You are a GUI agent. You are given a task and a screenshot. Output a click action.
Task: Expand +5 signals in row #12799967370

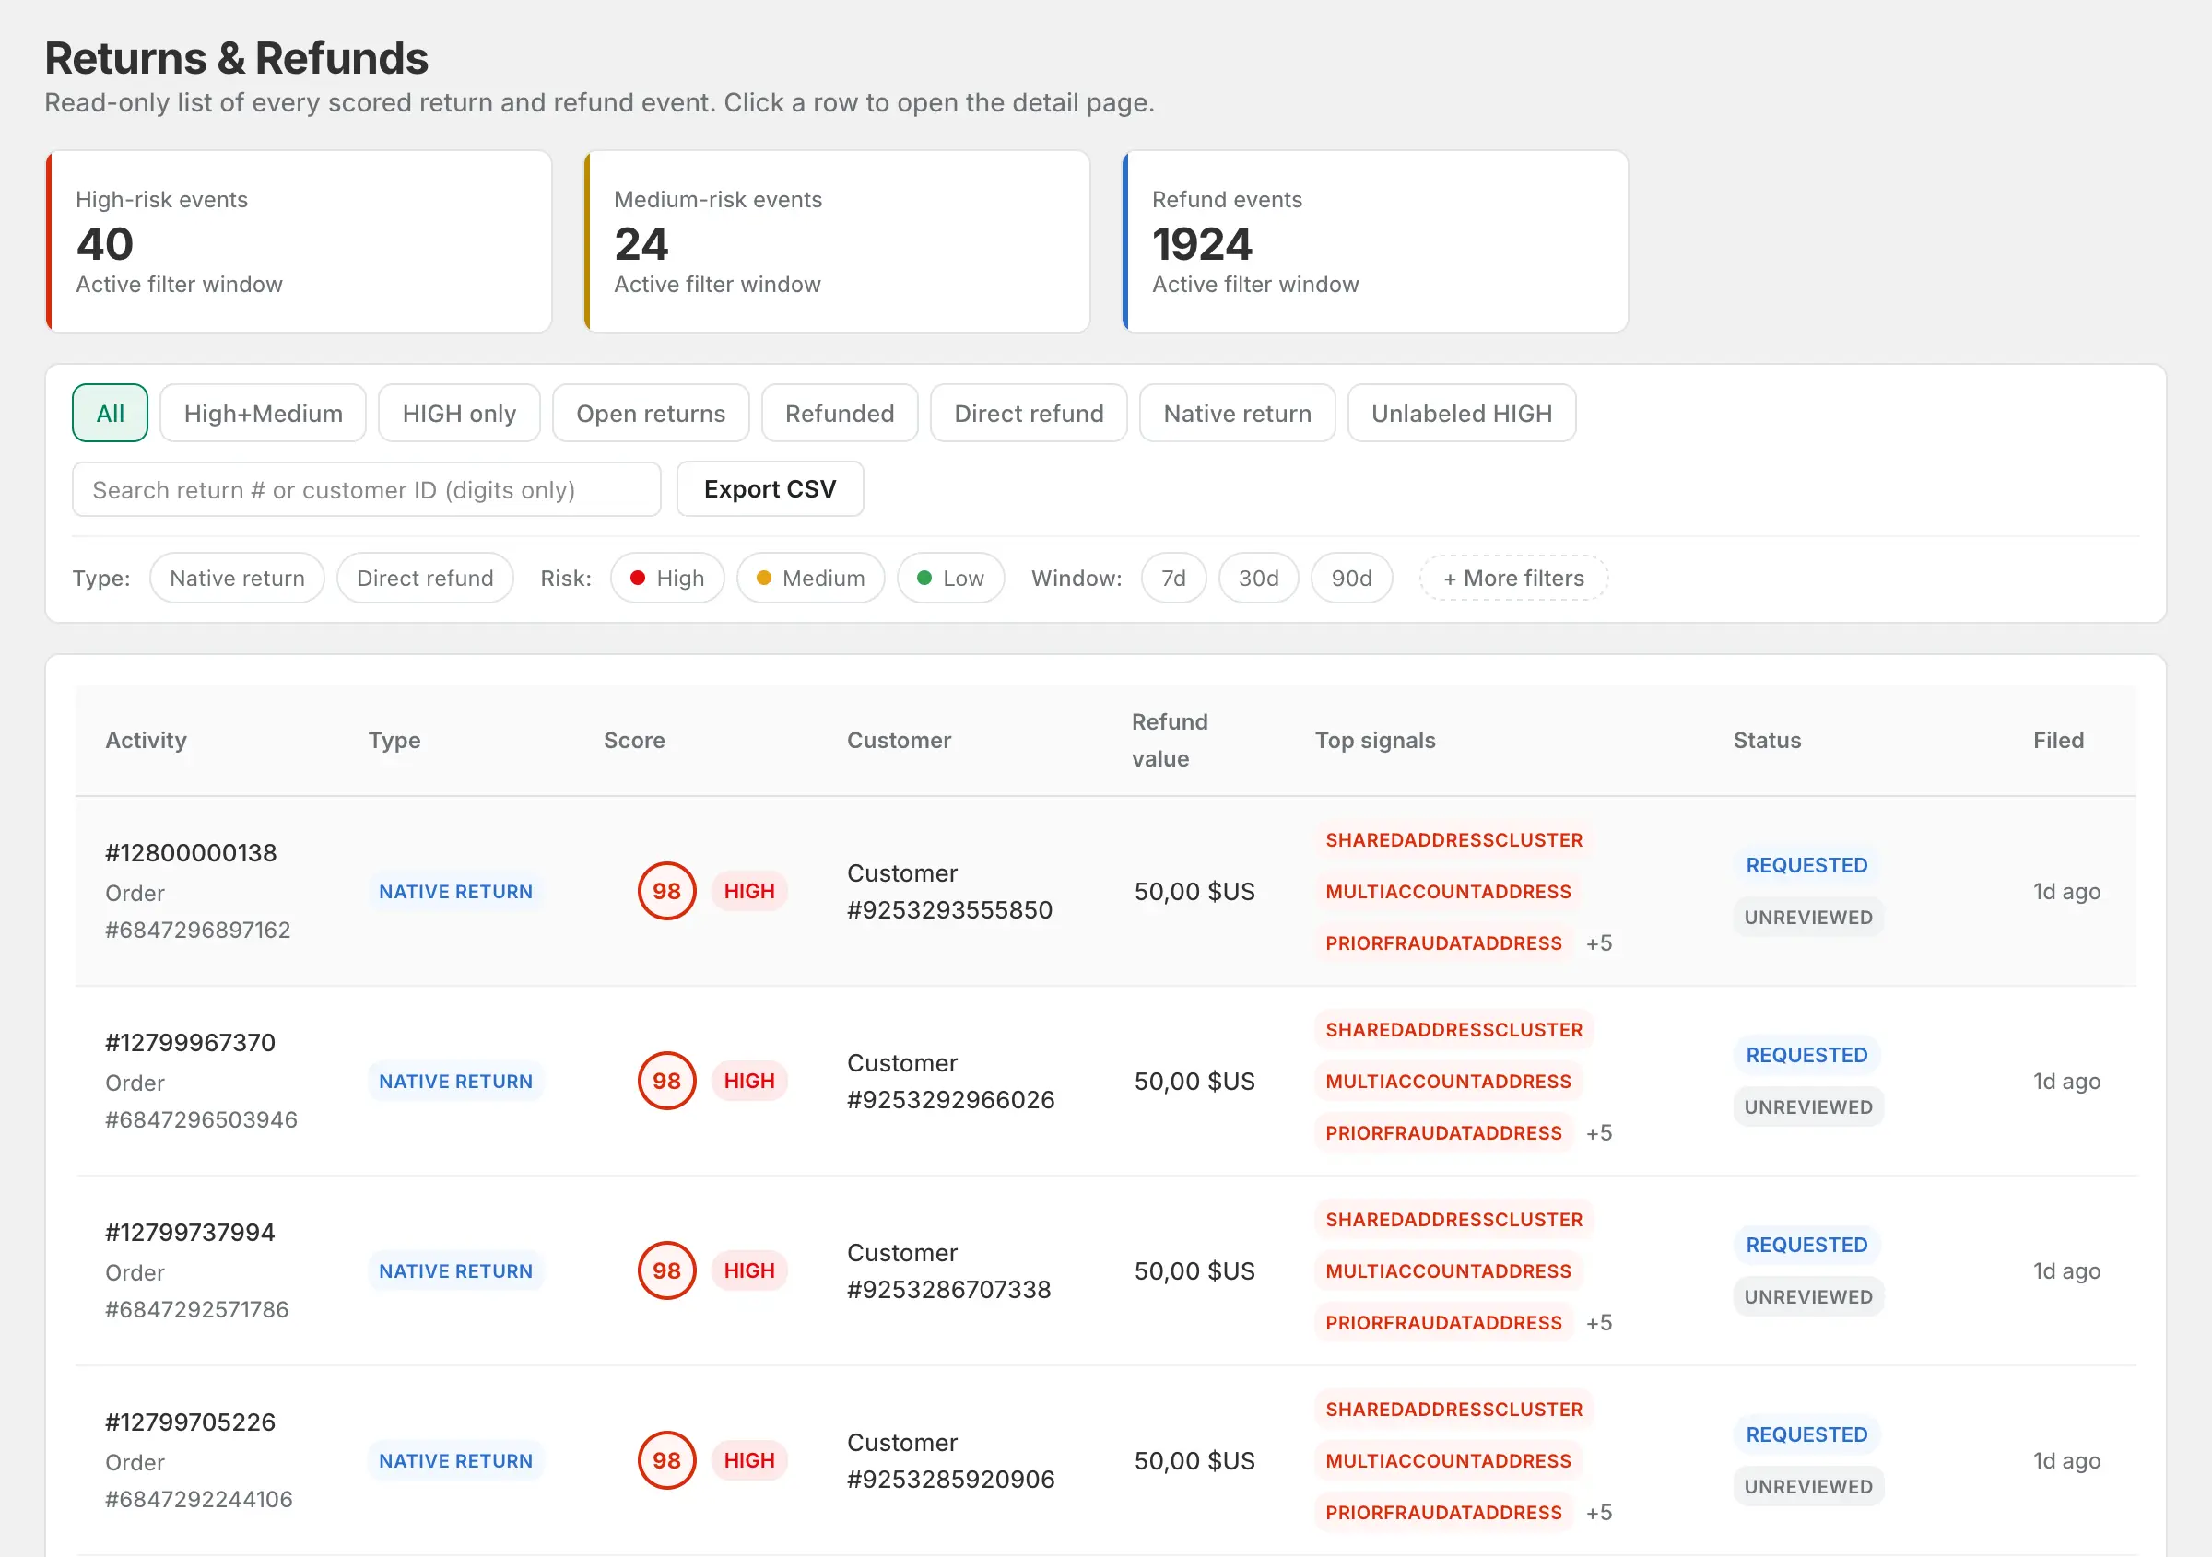[x=1599, y=1133]
